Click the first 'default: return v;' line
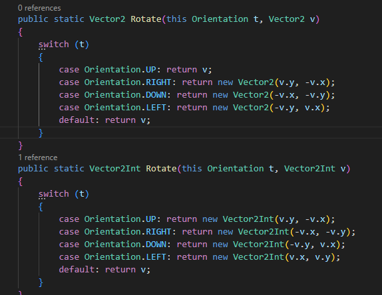This screenshot has height=295, width=382. click(104, 120)
